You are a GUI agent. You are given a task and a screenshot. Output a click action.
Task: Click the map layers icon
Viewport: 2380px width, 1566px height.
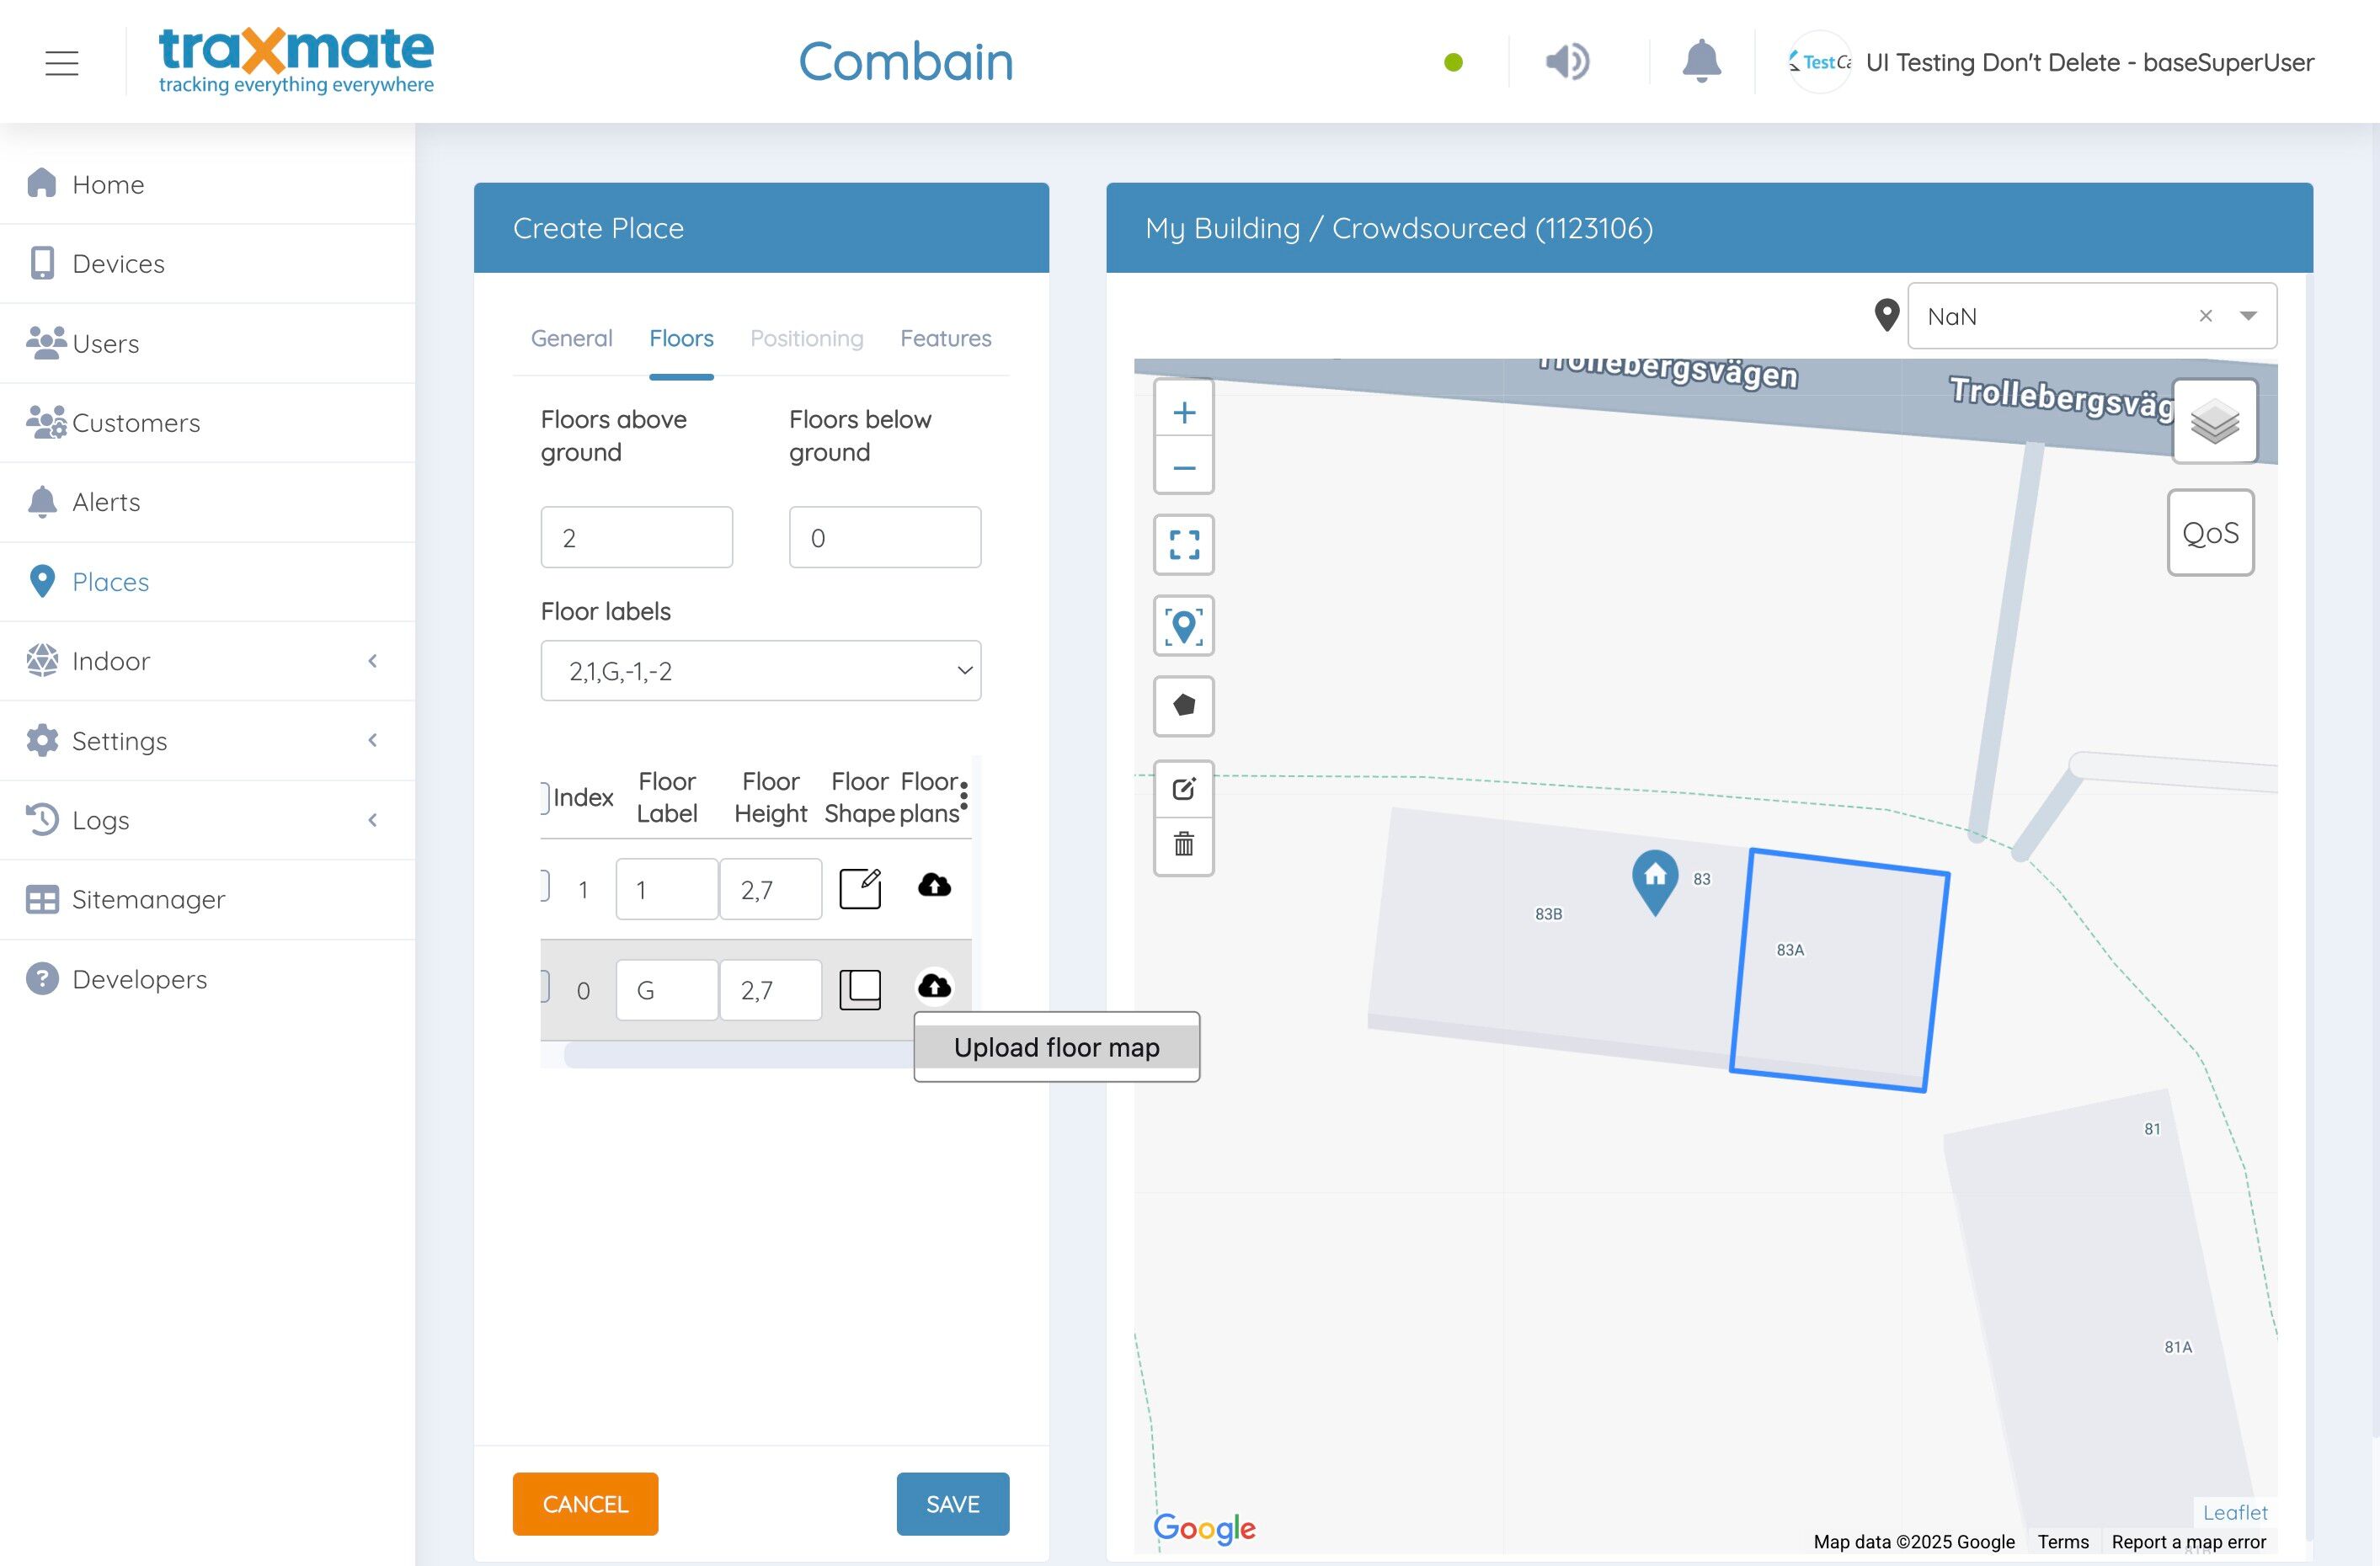(2214, 422)
